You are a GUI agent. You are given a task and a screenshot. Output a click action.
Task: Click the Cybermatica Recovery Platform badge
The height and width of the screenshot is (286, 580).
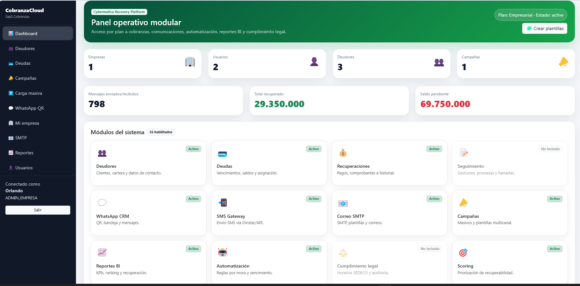[119, 12]
